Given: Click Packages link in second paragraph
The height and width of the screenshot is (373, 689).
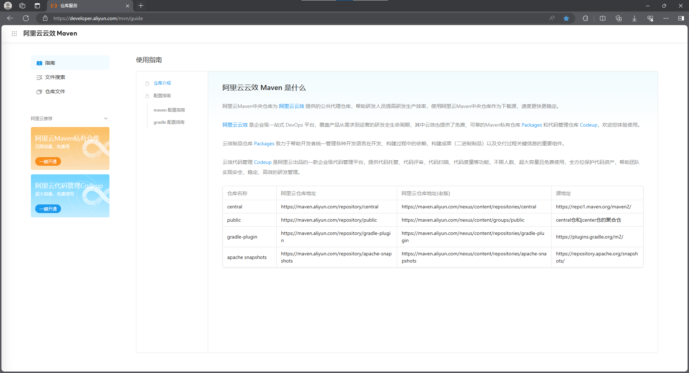Looking at the screenshot, I should click(x=532, y=125).
